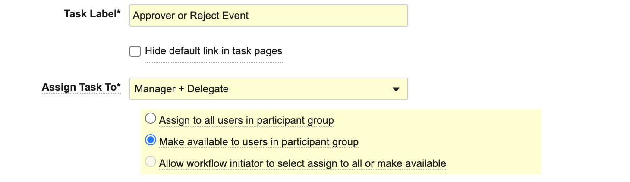
Task: Click the "Approver or Reject Event" text
Action: [x=191, y=16]
